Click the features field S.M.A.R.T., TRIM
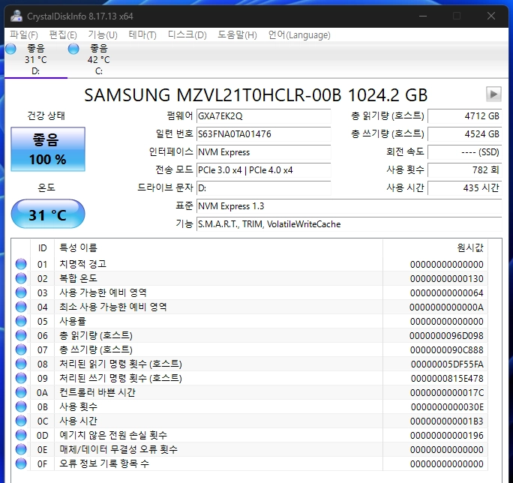Screen dimensions: 513x483 (349, 223)
